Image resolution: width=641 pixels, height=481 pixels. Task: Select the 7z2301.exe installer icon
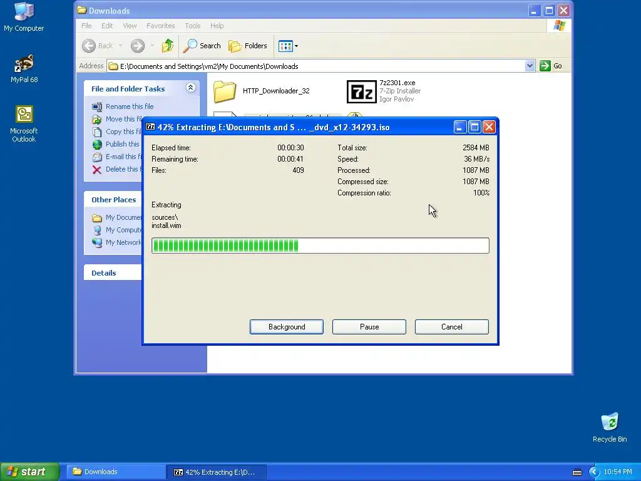(x=361, y=91)
